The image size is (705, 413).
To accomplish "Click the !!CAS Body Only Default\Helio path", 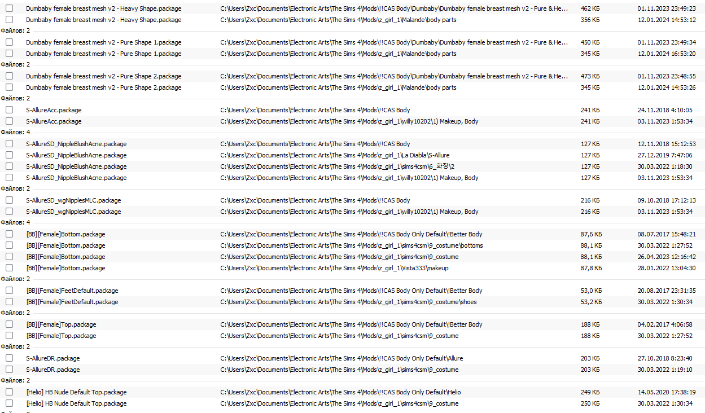I will [341, 392].
